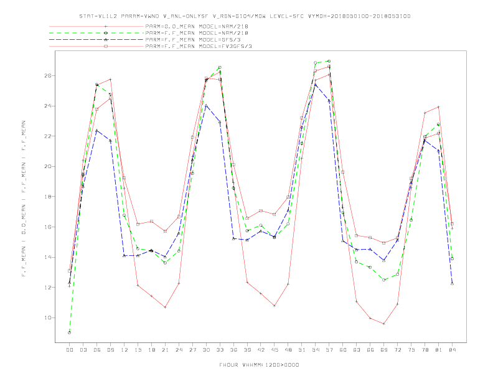Click x-axis tick label 57
Viewport: 493px width, 381px height.
[x=329, y=350]
